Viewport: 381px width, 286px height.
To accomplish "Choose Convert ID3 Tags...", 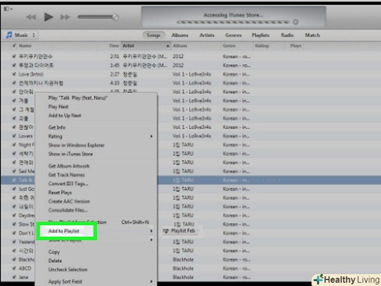I will click(68, 184).
